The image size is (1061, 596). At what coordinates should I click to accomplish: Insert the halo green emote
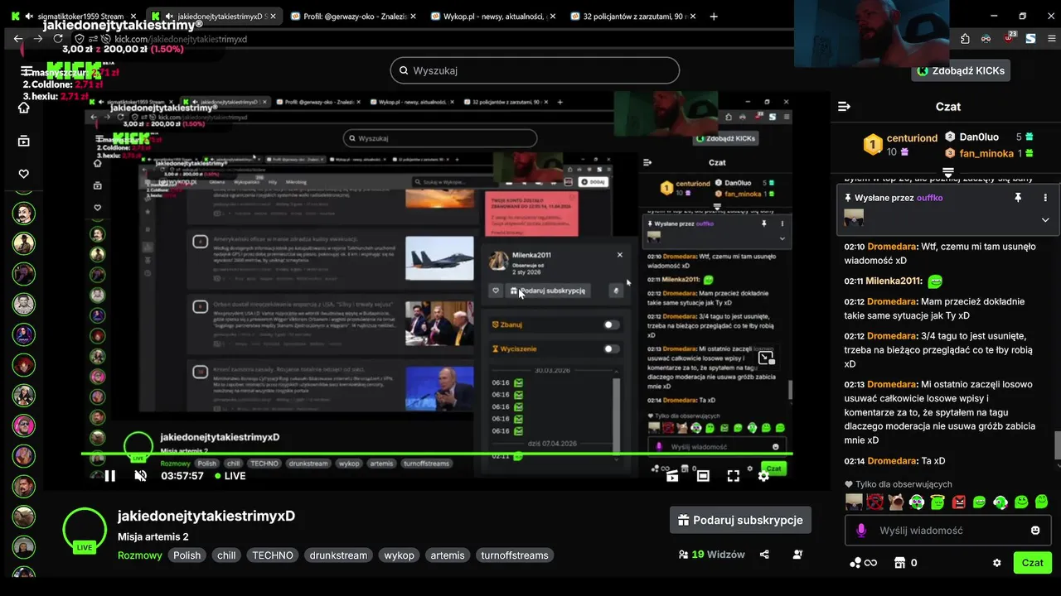pos(937,502)
